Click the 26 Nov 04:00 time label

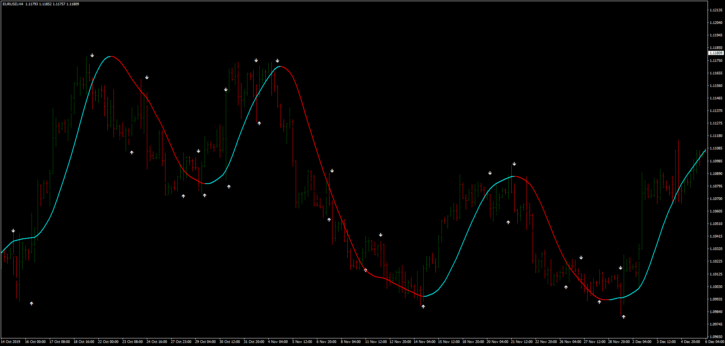click(x=570, y=342)
